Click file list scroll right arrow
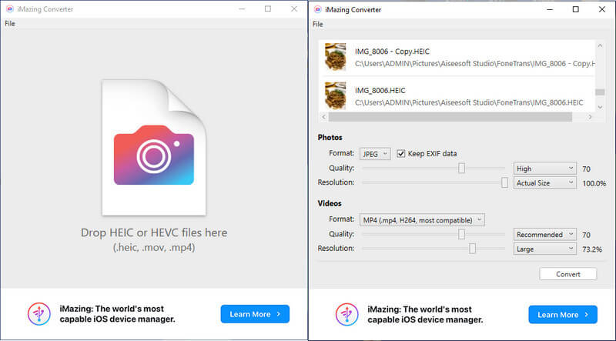 pyautogui.click(x=590, y=117)
